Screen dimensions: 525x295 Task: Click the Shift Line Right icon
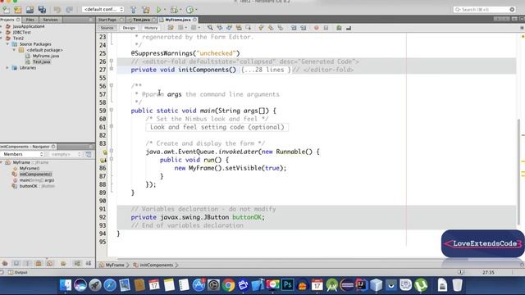pyautogui.click(x=303, y=28)
